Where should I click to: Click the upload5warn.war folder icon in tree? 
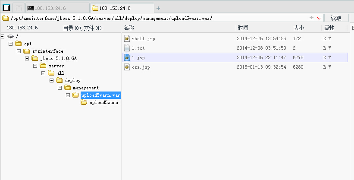[75, 95]
